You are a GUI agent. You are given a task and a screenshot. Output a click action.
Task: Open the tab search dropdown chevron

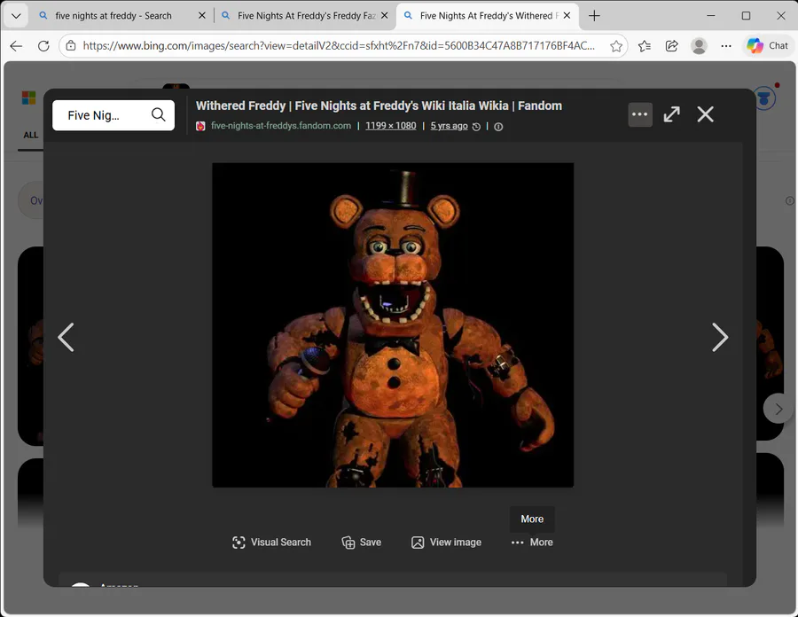coord(16,16)
